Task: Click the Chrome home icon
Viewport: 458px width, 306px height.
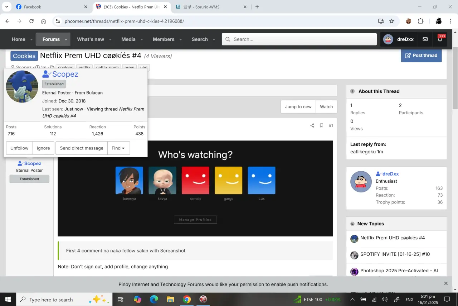Action: pos(43,21)
